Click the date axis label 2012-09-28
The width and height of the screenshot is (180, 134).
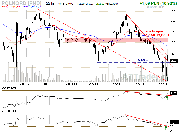(118, 84)
